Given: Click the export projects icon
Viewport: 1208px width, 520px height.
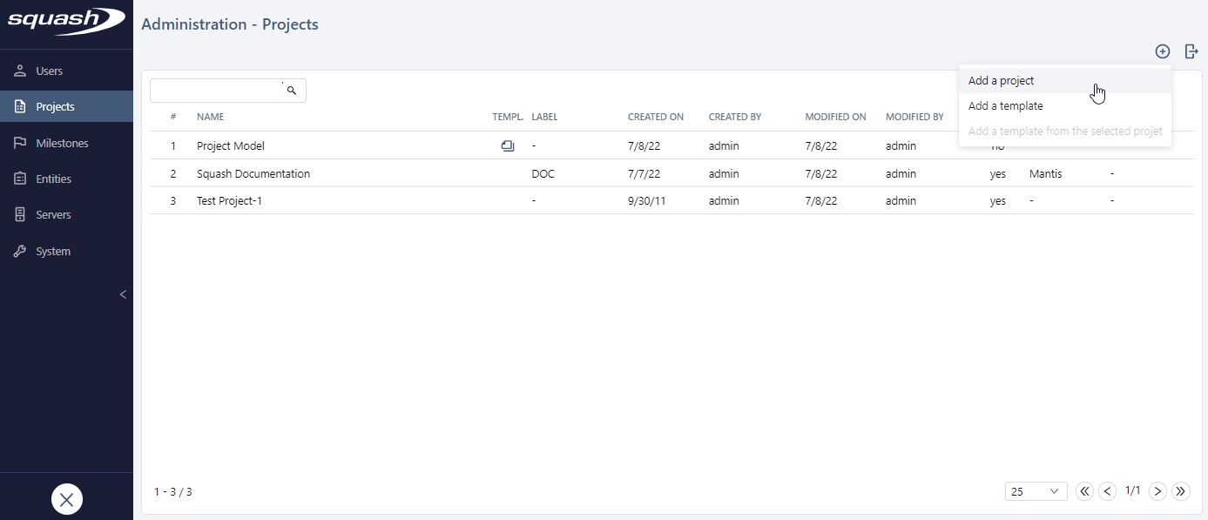Looking at the screenshot, I should click(x=1191, y=51).
